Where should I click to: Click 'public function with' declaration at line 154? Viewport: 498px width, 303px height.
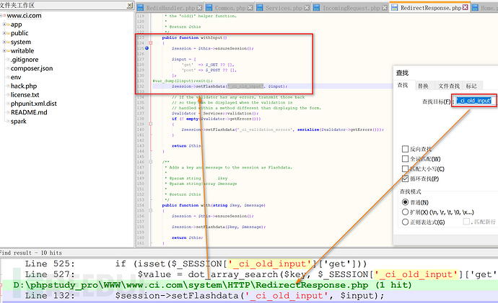214,205
